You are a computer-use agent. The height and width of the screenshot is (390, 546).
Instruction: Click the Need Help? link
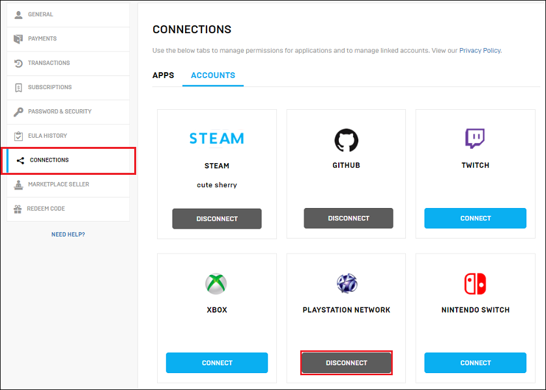[x=68, y=235]
